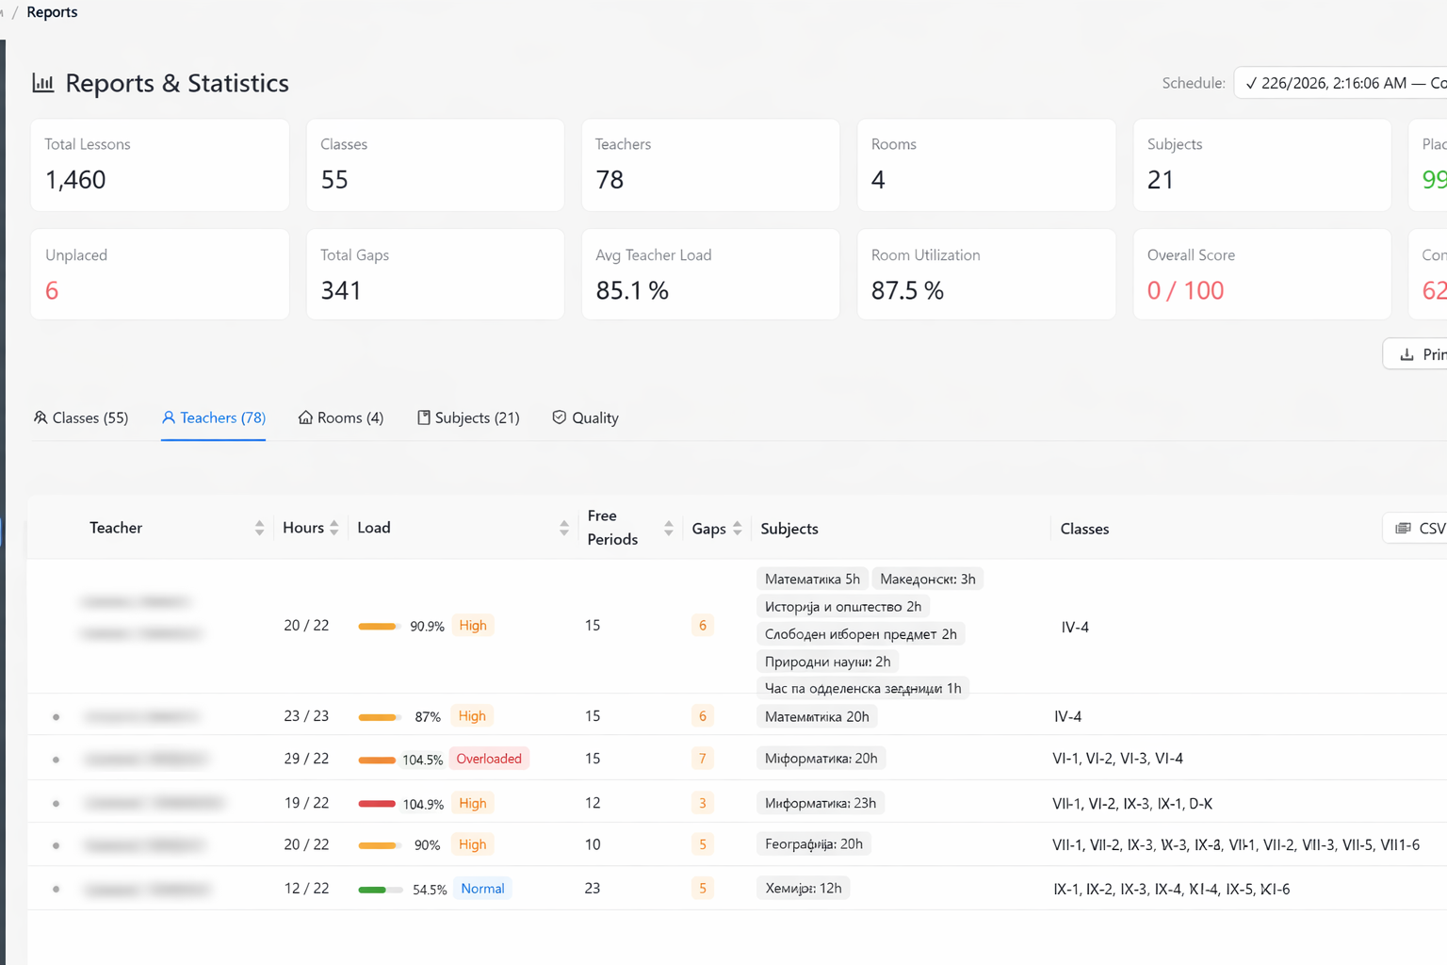Click the bar chart icon beside Reports & Statistics
The height and width of the screenshot is (965, 1447).
pyautogui.click(x=43, y=83)
